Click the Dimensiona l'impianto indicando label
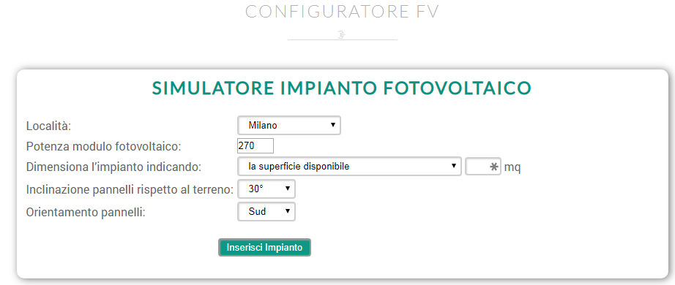Image resolution: width=675 pixels, height=285 pixels. (113, 167)
